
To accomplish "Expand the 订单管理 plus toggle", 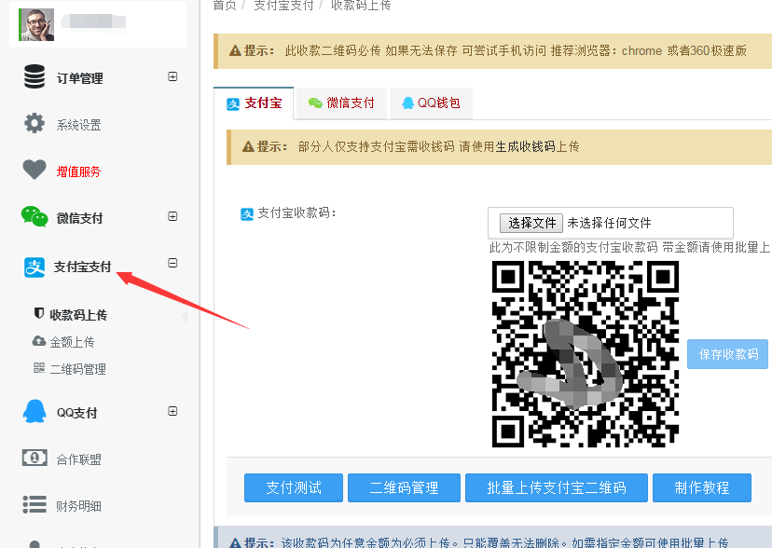I will [x=172, y=76].
